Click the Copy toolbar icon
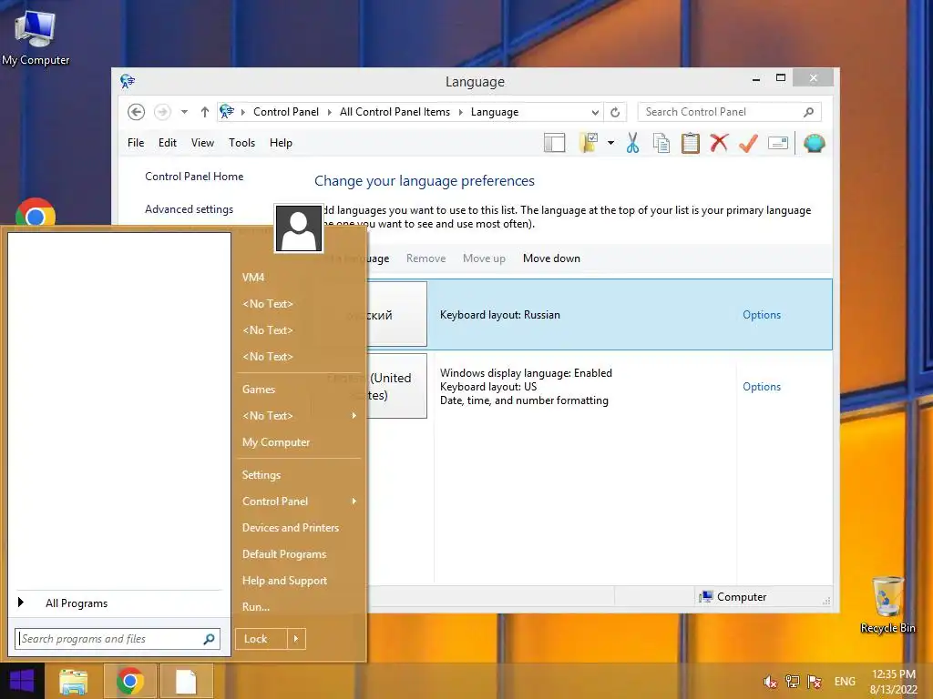Image resolution: width=933 pixels, height=699 pixels. [x=661, y=143]
